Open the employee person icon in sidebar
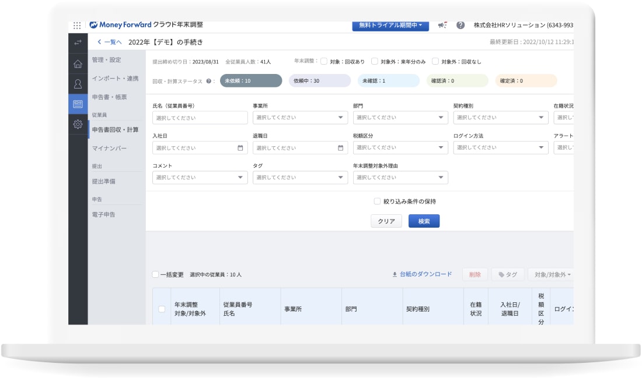 (x=78, y=84)
